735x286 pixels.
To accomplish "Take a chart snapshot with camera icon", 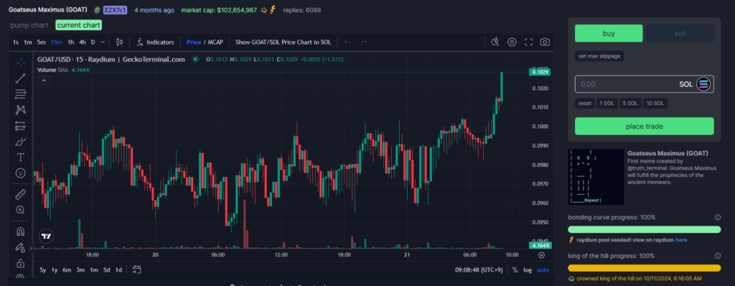I will (545, 42).
